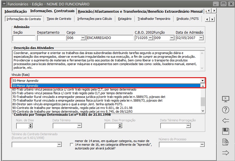Go to previous record with left arrow
This screenshot has height=161, width=235.
coord(226,121)
